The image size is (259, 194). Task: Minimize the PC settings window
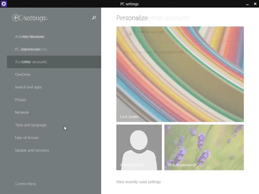coord(247,4)
